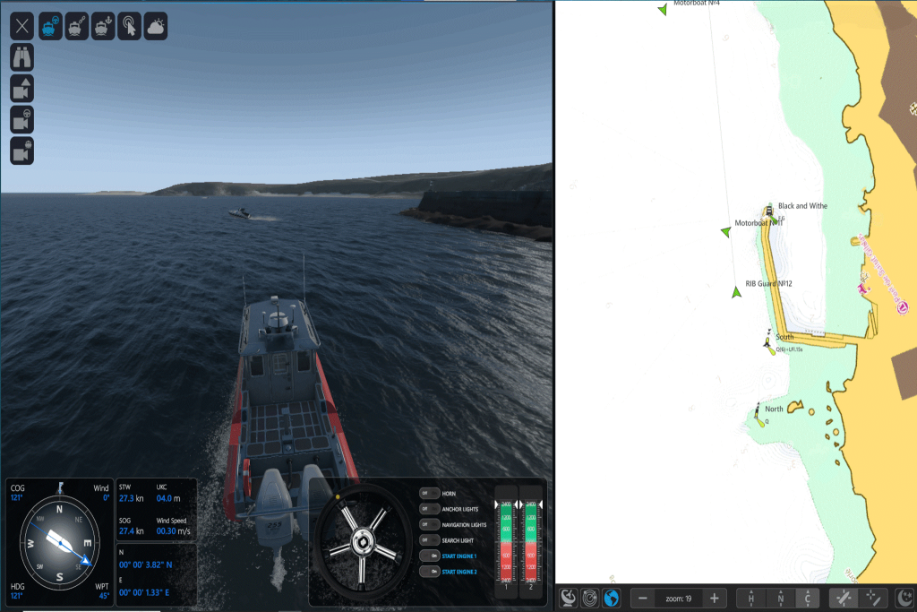Click the ship anchor control icon
This screenshot has height=612, width=917.
pos(102,26)
